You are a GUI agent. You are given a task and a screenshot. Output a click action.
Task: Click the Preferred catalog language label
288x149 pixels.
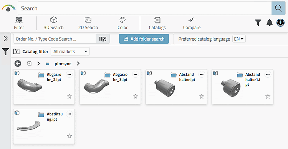coord(204,39)
